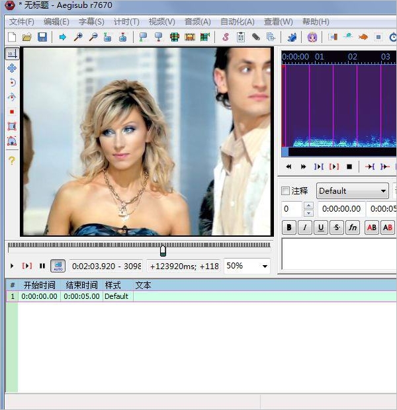Save subtitles with floppy disk icon
Image resolution: width=397 pixels, height=410 pixels.
42,37
